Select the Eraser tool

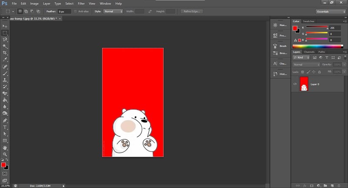(x=5, y=93)
